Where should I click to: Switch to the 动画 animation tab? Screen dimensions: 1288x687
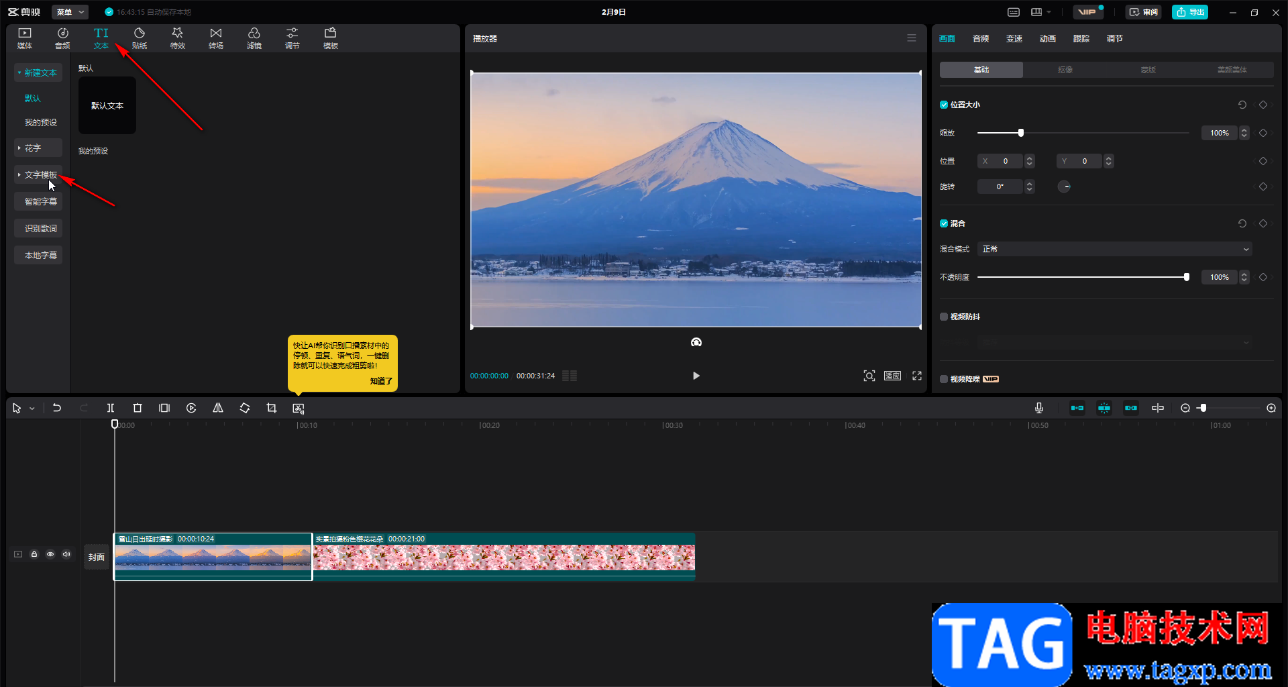pos(1048,39)
